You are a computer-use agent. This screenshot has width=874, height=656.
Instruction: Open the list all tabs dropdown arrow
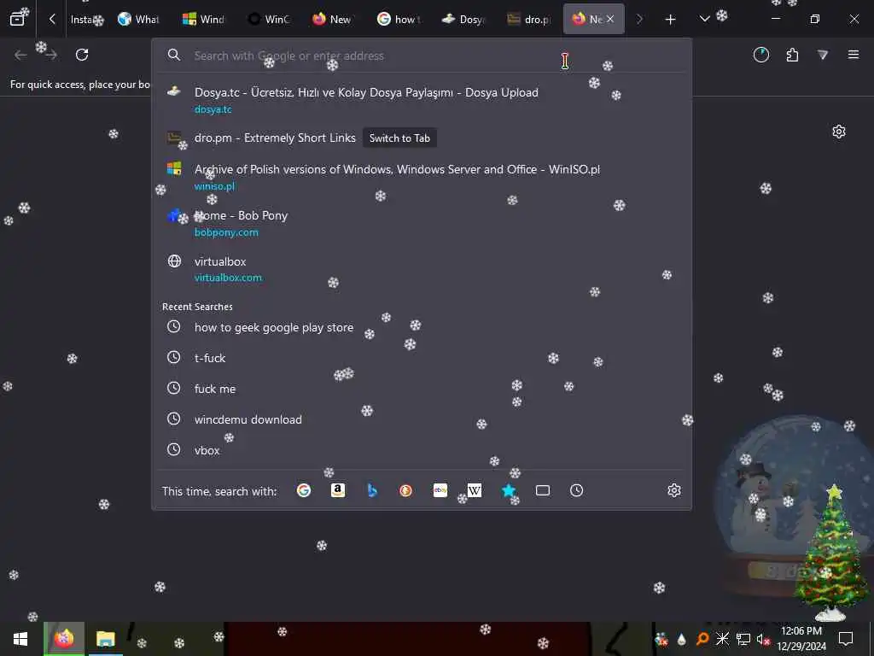tap(704, 19)
